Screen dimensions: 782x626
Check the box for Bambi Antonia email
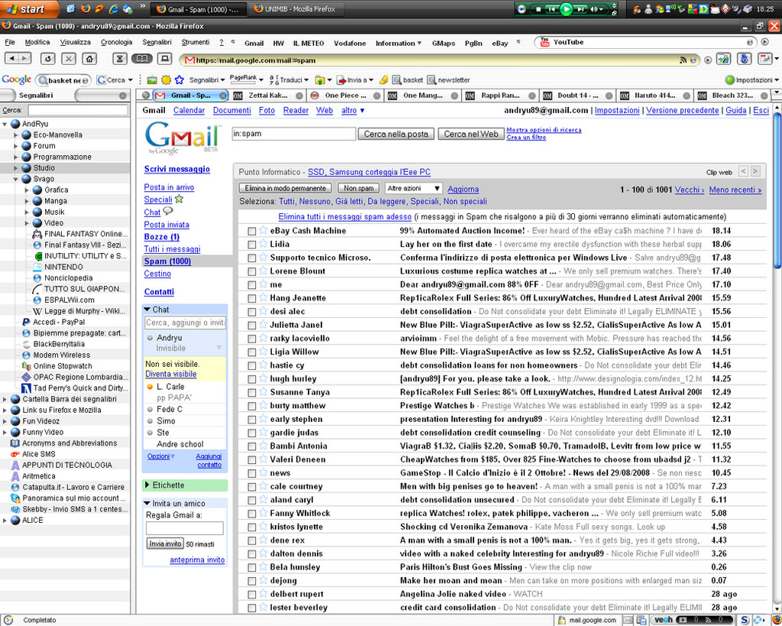point(252,447)
